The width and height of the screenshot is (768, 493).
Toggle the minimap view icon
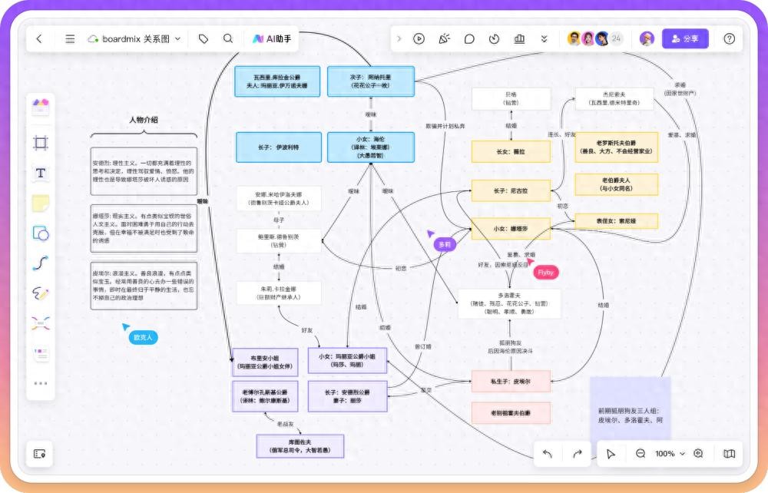coord(729,454)
